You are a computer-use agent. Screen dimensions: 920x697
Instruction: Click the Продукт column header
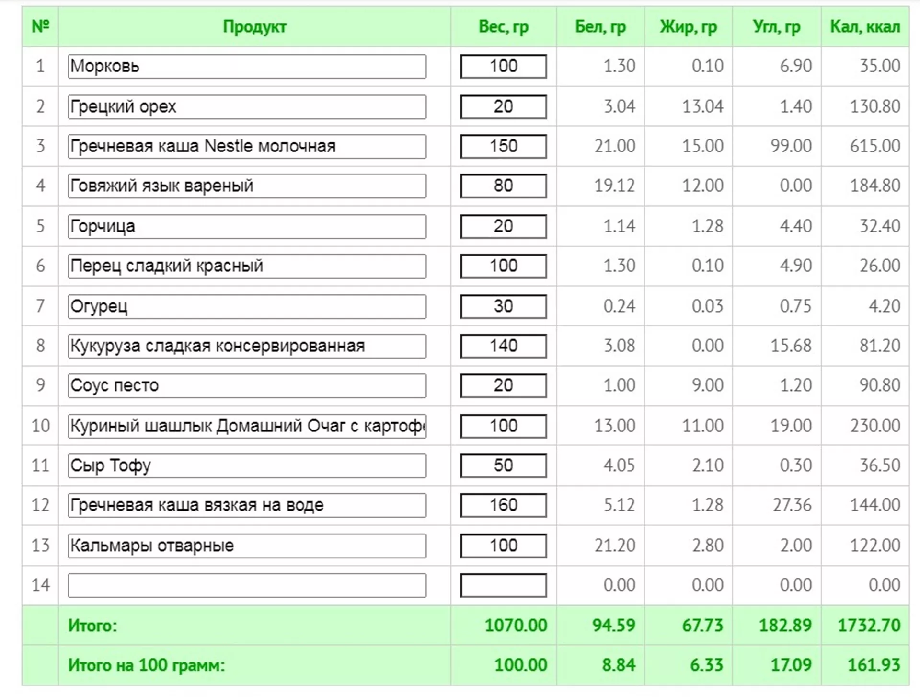pyautogui.click(x=254, y=27)
